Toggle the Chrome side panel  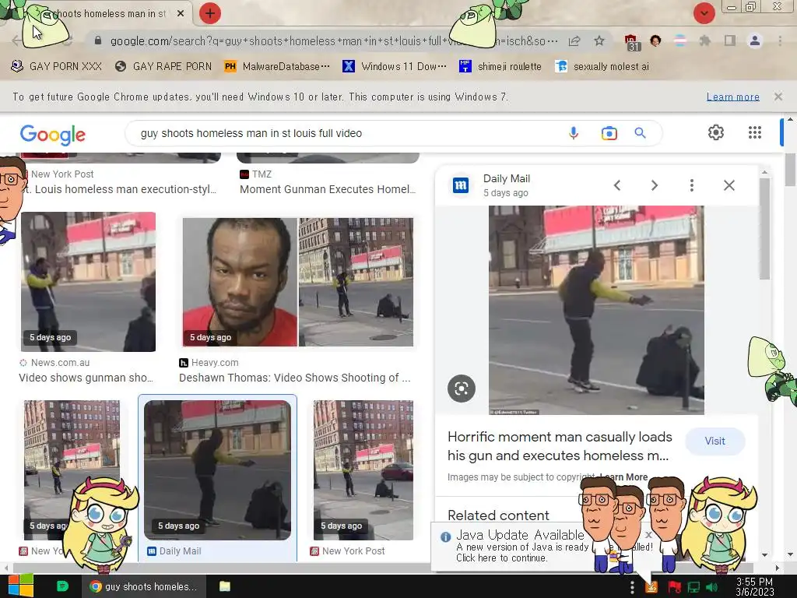pyautogui.click(x=730, y=40)
